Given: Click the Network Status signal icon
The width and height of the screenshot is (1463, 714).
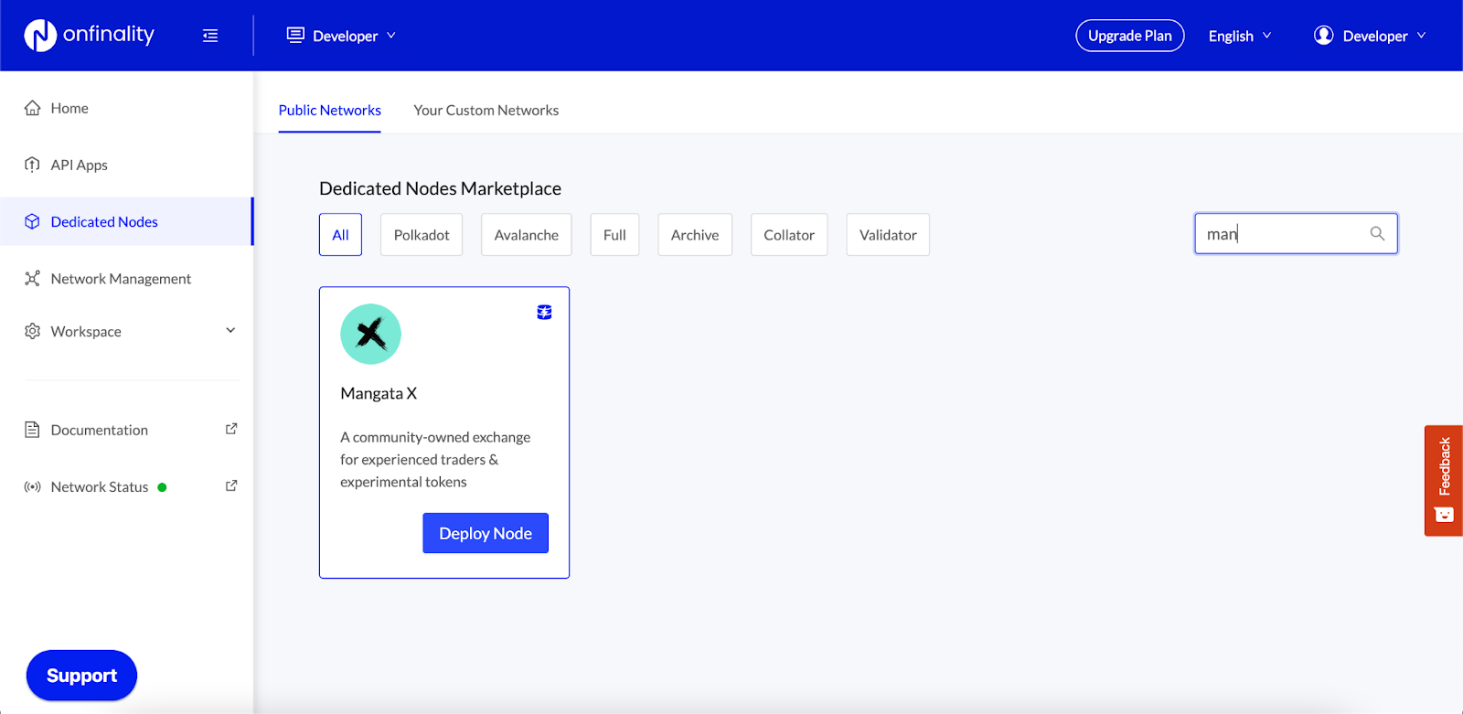Looking at the screenshot, I should (33, 486).
